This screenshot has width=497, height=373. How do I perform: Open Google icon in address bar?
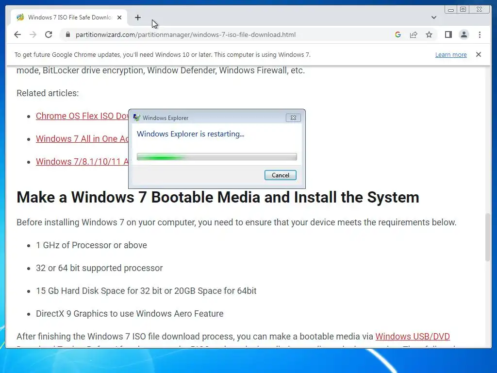(398, 34)
